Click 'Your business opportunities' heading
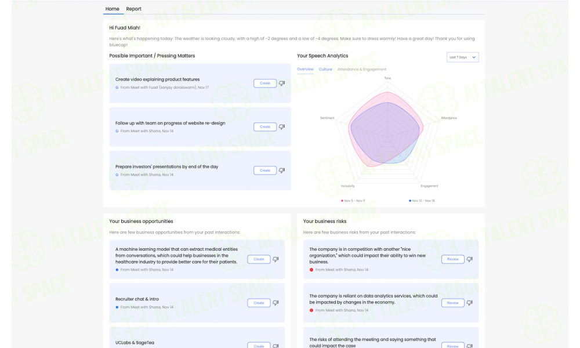The height and width of the screenshot is (348, 580). (141, 221)
